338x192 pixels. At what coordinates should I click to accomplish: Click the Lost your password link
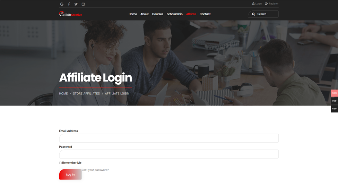tap(95, 170)
